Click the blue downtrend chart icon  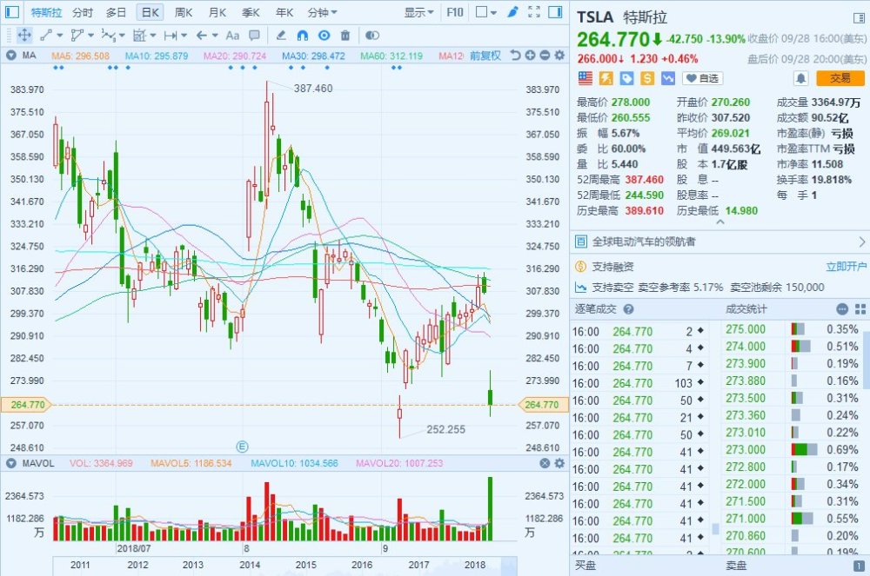pyautogui.click(x=667, y=78)
